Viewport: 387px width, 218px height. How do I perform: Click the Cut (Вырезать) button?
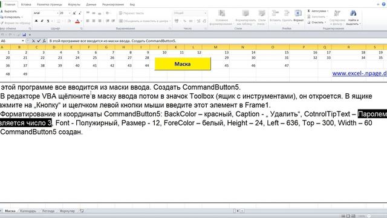[9, 12]
